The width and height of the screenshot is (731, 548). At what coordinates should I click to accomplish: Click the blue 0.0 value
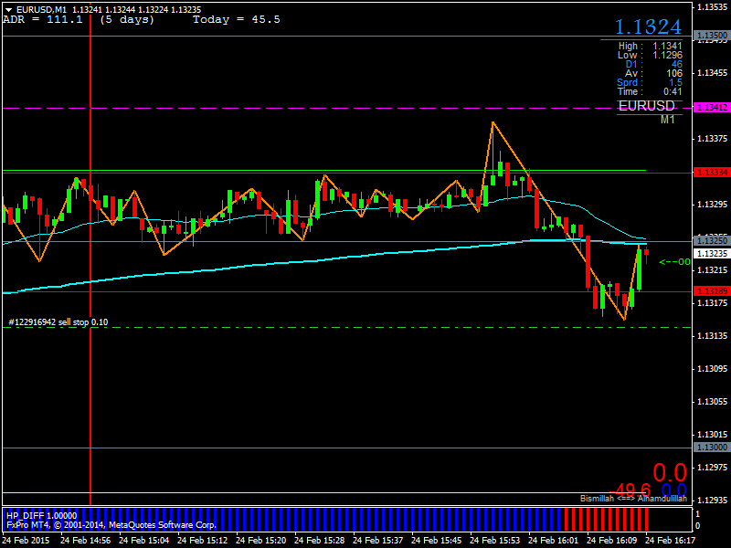pyautogui.click(x=673, y=490)
